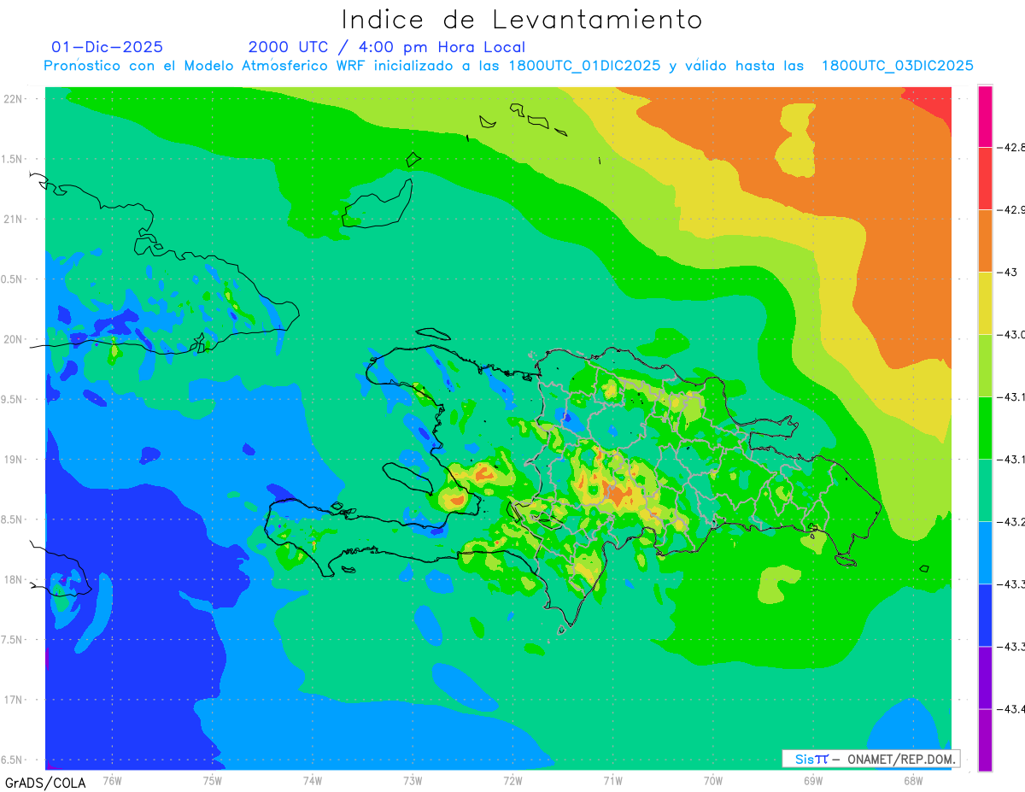
Task: Click the '17N' latitude label
Action: point(15,700)
